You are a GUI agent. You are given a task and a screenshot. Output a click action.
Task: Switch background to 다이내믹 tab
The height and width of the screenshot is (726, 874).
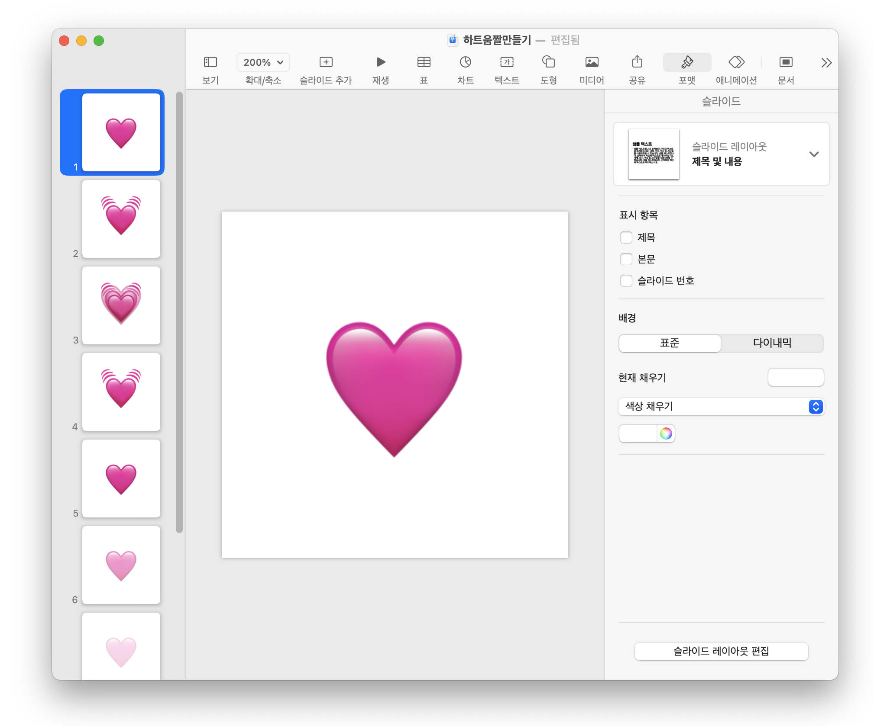click(772, 343)
